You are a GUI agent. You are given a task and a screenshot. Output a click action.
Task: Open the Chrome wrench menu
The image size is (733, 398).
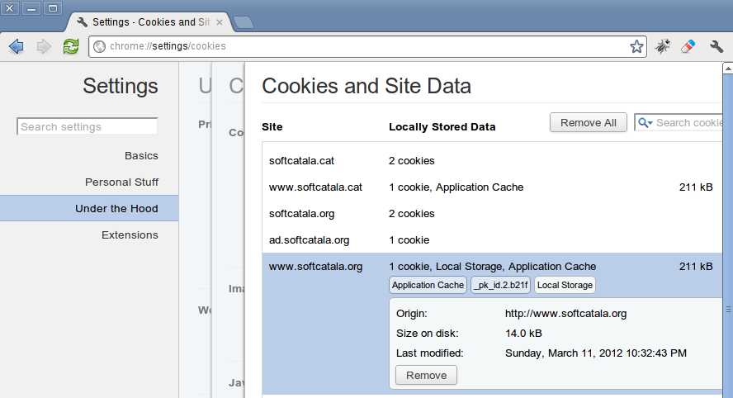[x=716, y=46]
